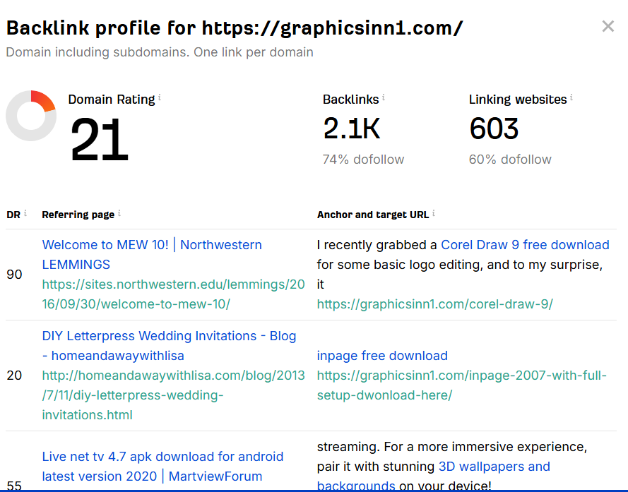628x492 pixels.
Task: Click Corel Draw 9 free download anchor
Action: (x=525, y=245)
